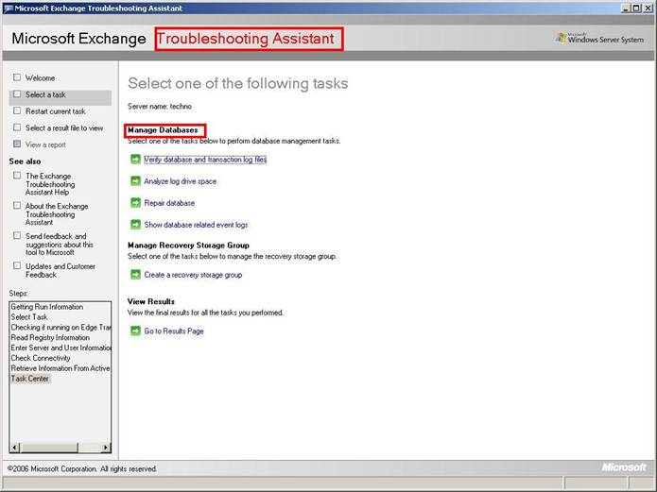Select Checking if running on Edge step
Image resolution: width=657 pixels, height=492 pixels.
point(61,328)
